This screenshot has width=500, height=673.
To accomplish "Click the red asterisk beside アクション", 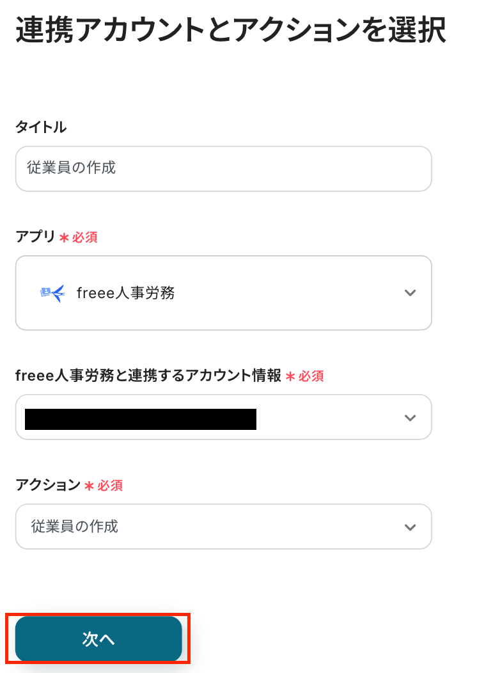I will click(90, 486).
